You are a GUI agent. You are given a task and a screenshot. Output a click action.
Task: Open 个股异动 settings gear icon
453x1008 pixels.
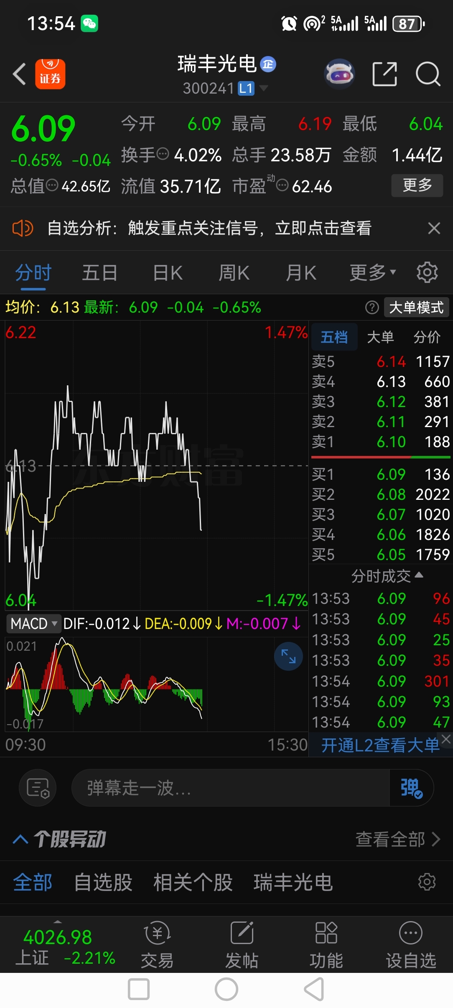click(427, 882)
